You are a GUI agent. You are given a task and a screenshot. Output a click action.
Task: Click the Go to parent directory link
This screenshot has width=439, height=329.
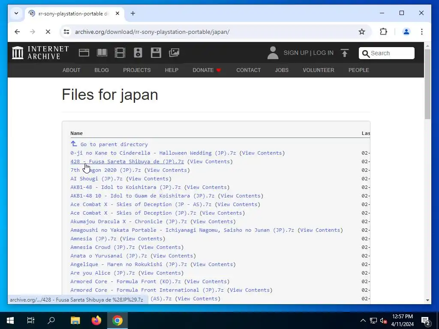click(x=109, y=144)
